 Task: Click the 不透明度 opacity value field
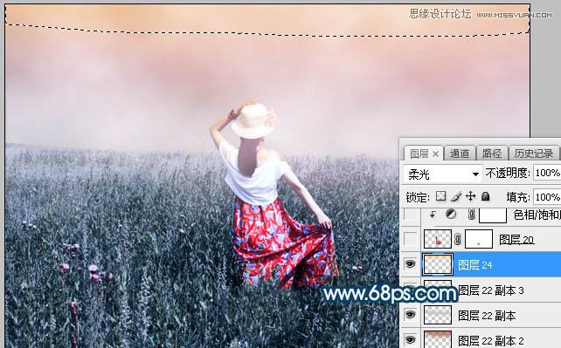(547, 173)
